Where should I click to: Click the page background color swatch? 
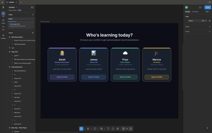click(187, 21)
